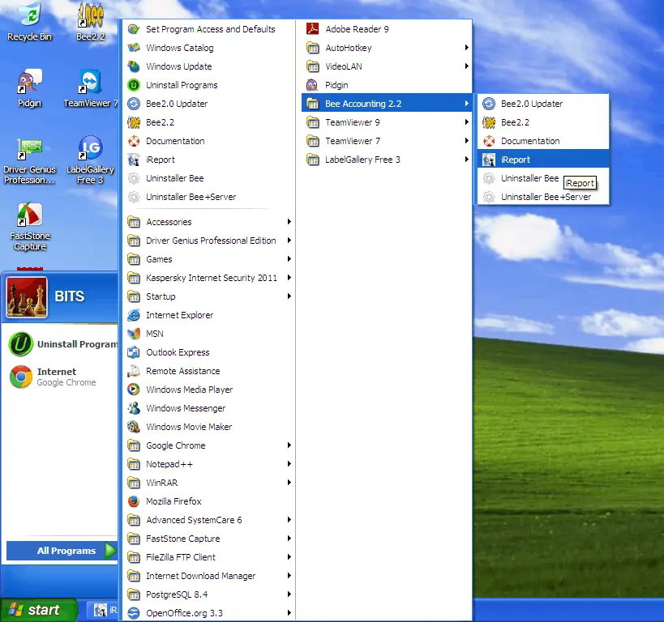Image resolution: width=664 pixels, height=622 pixels.
Task: Open Set Program Access and Defaults
Action: click(x=208, y=29)
